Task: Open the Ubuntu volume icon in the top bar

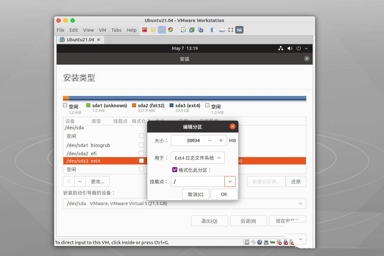Action: [x=290, y=48]
